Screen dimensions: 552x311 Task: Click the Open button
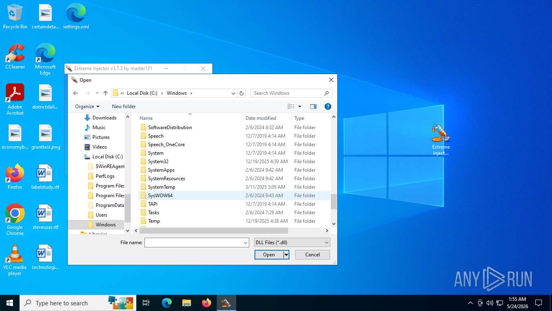coord(269,255)
